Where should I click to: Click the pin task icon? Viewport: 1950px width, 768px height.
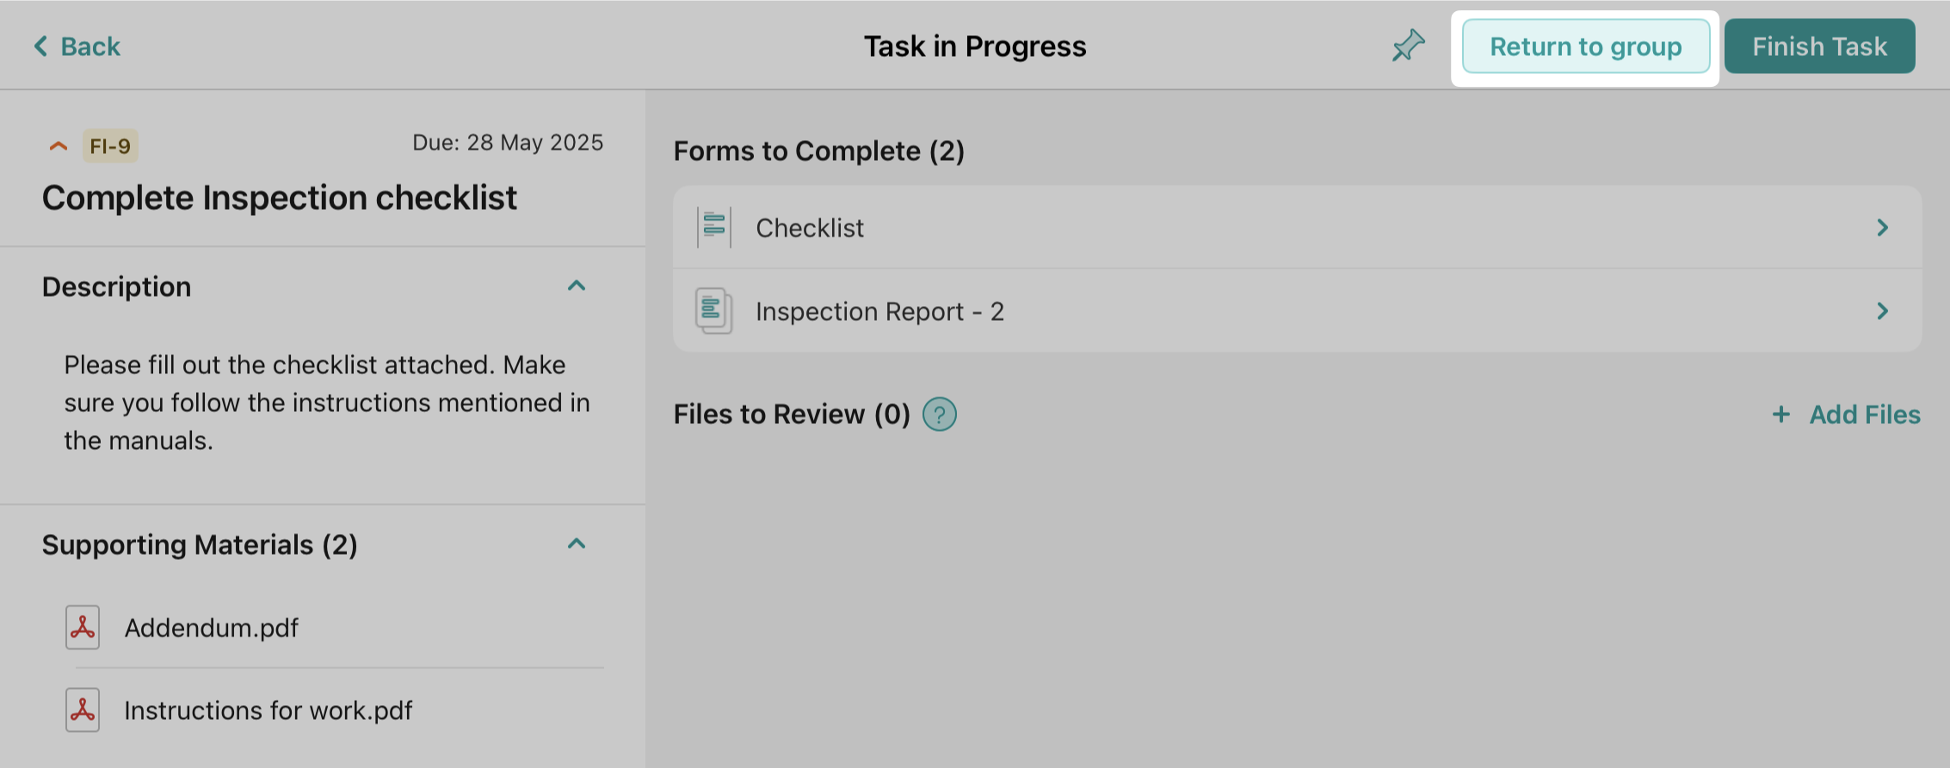[1409, 46]
